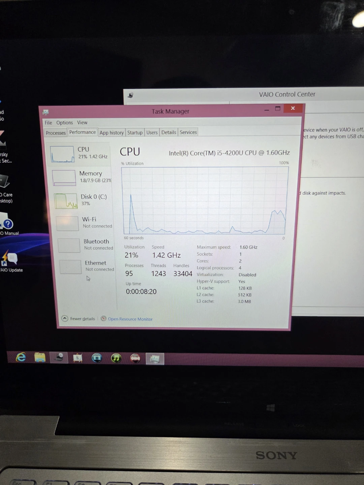Screen dimensions: 364x485
Task: Switch to the Performance tab
Action: click(x=83, y=132)
